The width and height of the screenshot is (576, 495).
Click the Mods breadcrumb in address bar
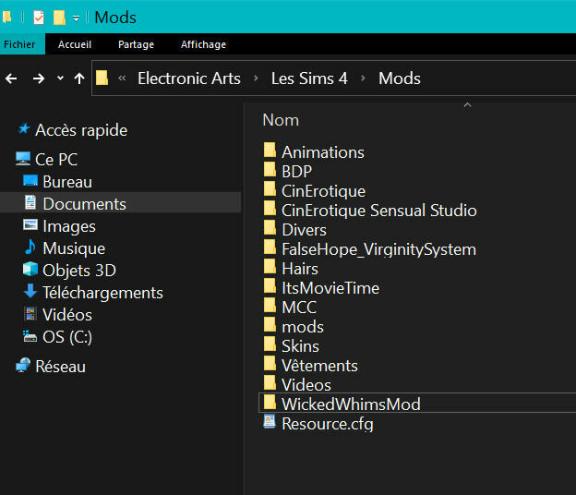400,78
